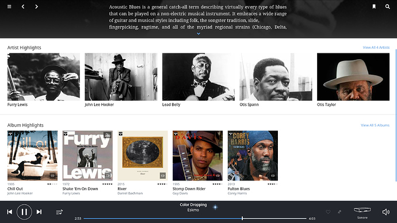Open the Chill Out album cover
Screen dimensions: 397x223
[32, 156]
